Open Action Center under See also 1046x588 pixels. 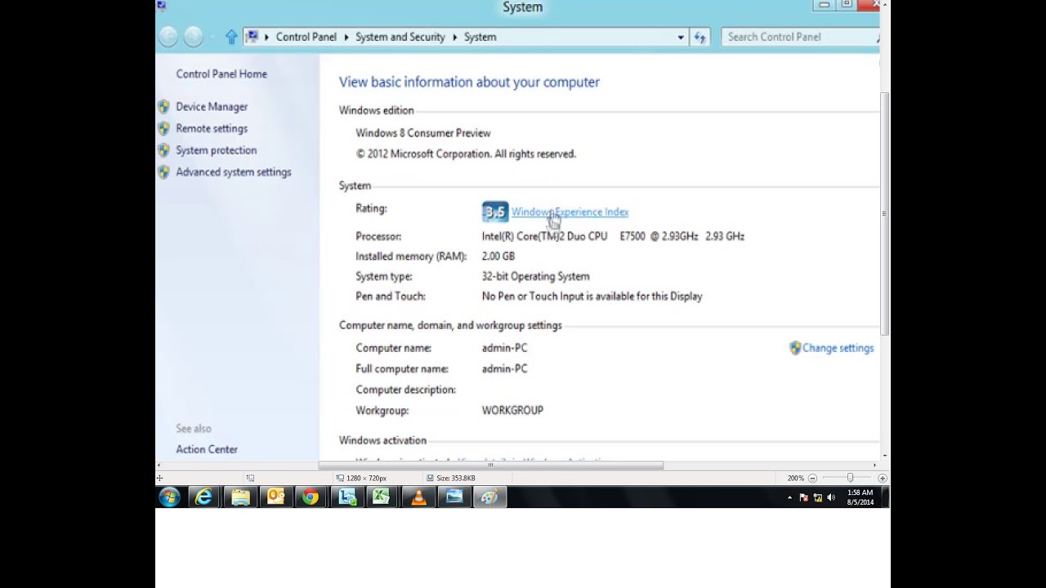click(207, 449)
